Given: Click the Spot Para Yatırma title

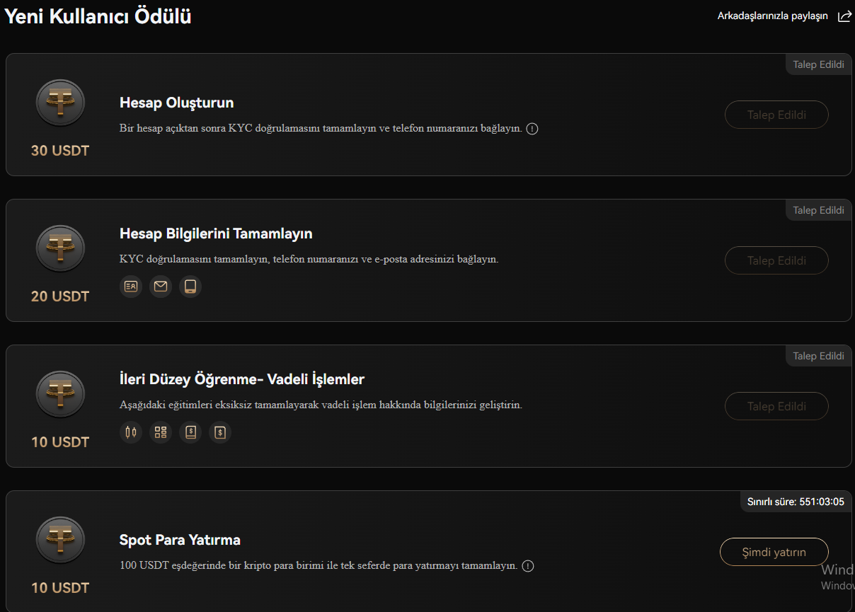Looking at the screenshot, I should click(x=180, y=540).
